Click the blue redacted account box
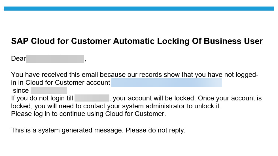Viewport: 278px width, 156px height. pos(166,83)
